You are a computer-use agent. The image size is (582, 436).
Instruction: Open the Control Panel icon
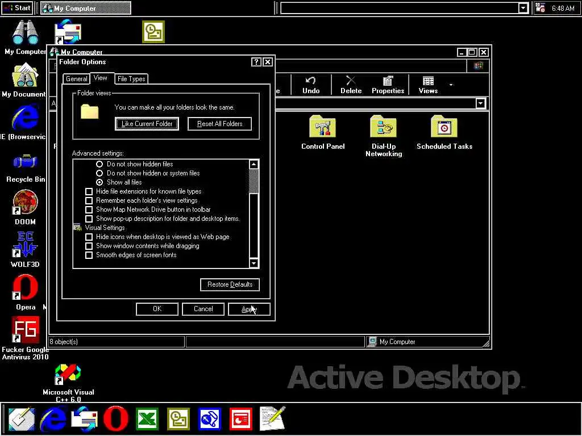coord(322,127)
